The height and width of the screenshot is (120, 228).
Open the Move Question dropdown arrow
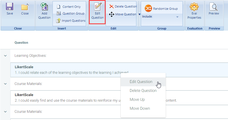coord(139,14)
